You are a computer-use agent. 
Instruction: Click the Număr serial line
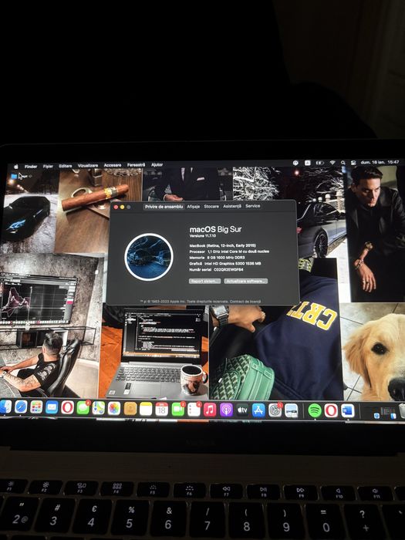pos(216,270)
